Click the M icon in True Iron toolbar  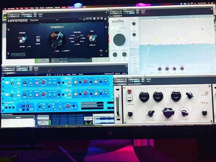[94, 19]
